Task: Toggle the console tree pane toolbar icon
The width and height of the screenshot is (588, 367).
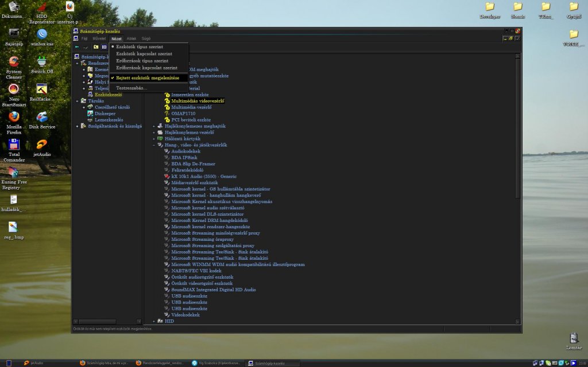Action: click(105, 47)
